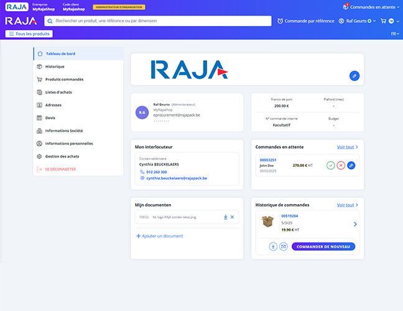Image resolution: width=403 pixels, height=311 pixels.
Task: Click order number 00519284 link
Action: pos(290,216)
